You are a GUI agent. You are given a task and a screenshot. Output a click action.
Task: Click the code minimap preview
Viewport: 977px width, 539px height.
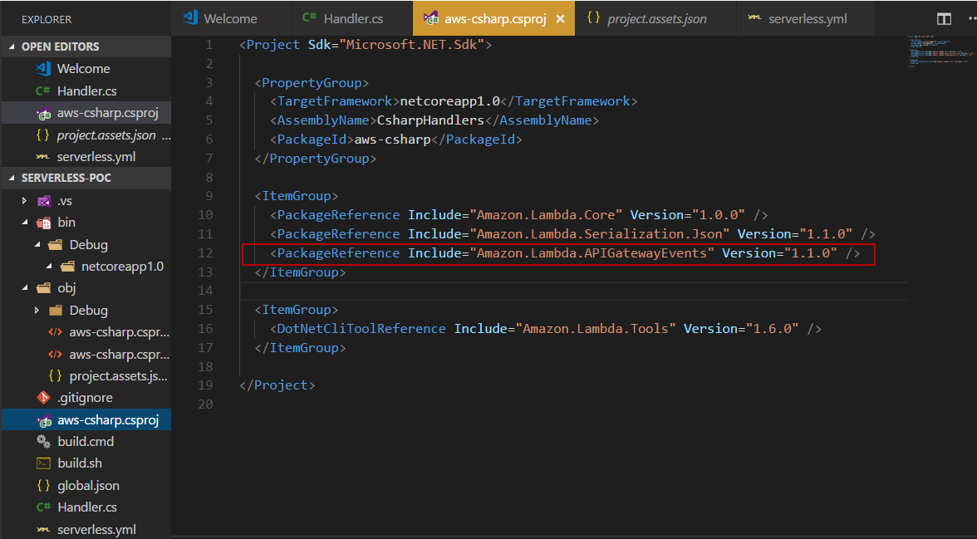tap(940, 51)
